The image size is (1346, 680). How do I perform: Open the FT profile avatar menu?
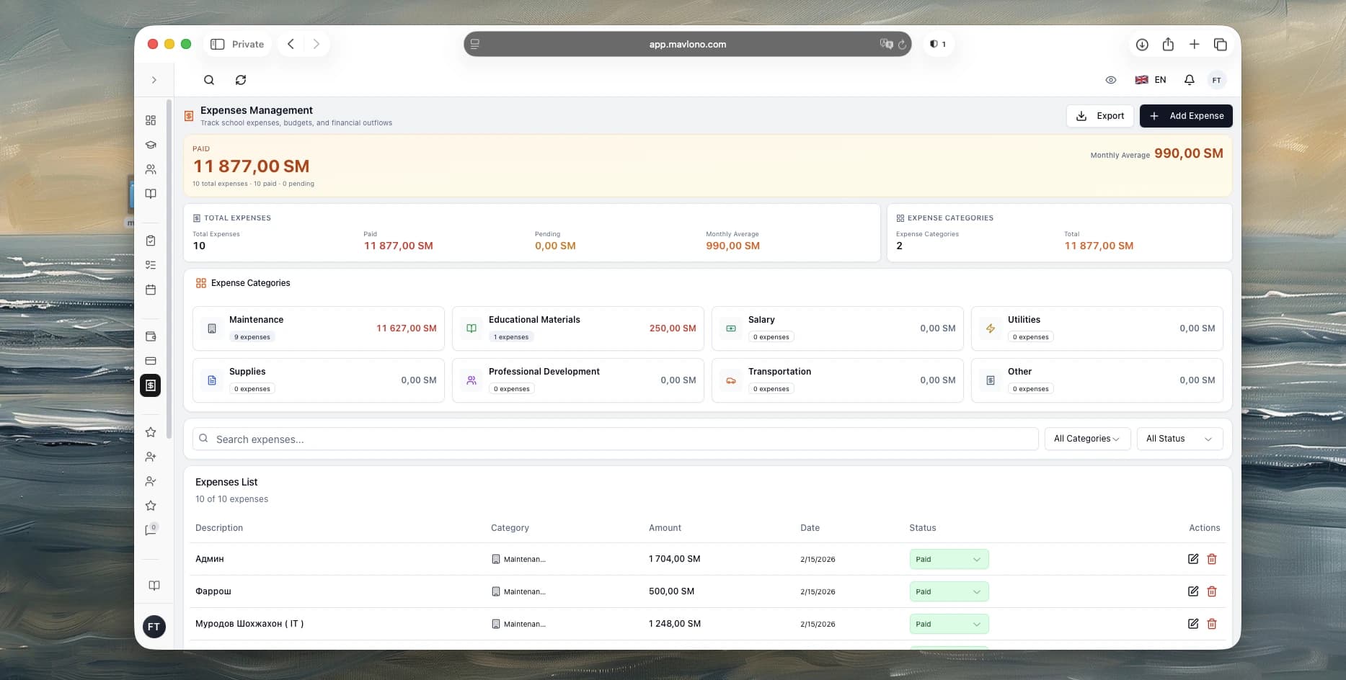(1217, 80)
